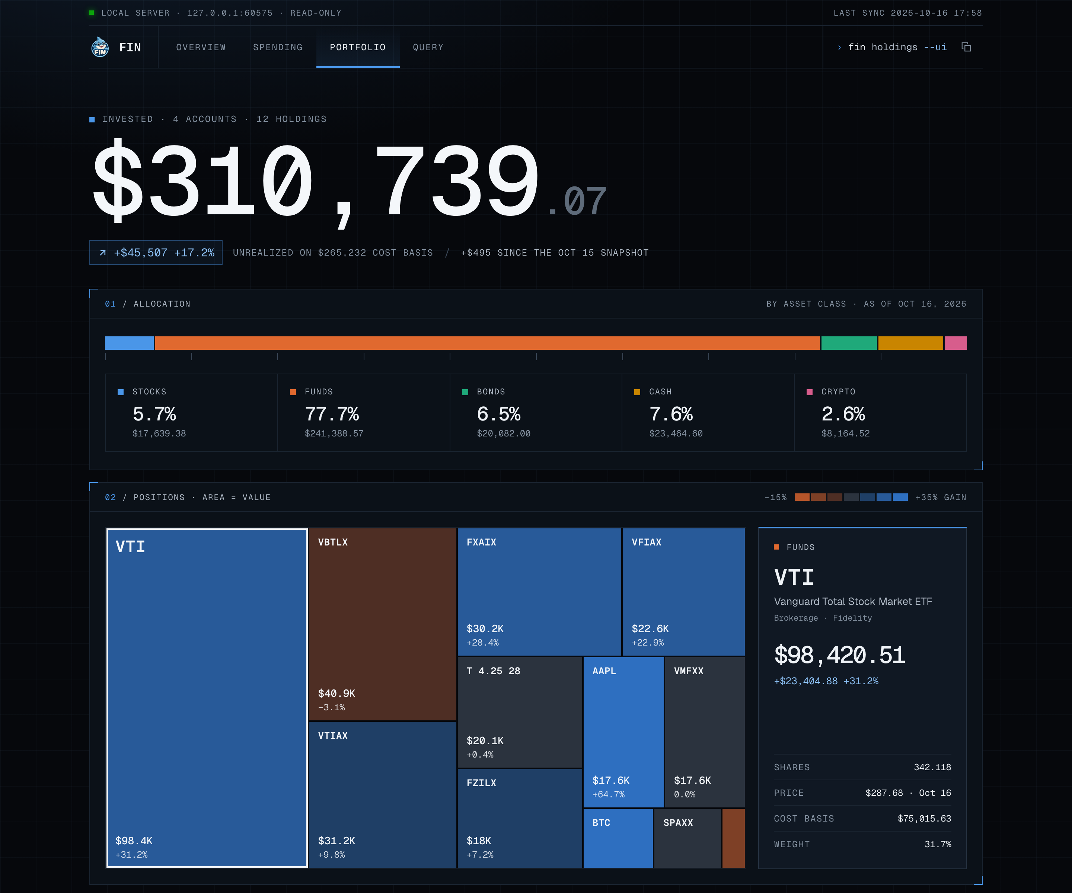
Task: Click the LAST SYNC 2026-10-16 17:58 timestamp
Action: [x=907, y=13]
